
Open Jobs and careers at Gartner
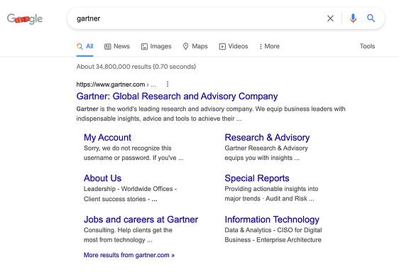click(x=141, y=219)
